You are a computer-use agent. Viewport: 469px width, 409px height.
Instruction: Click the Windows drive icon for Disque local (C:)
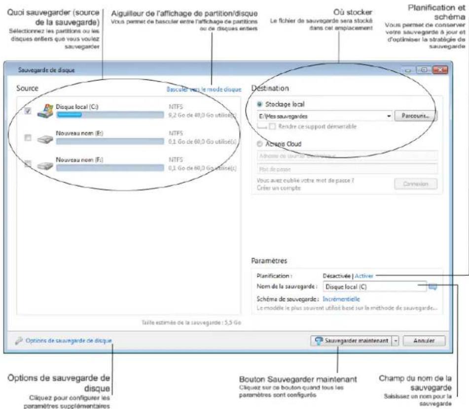tap(45, 111)
